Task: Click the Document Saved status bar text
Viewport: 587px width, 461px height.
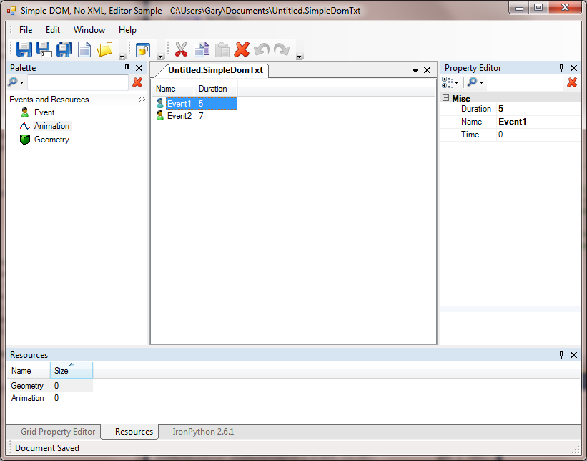Action: point(47,448)
